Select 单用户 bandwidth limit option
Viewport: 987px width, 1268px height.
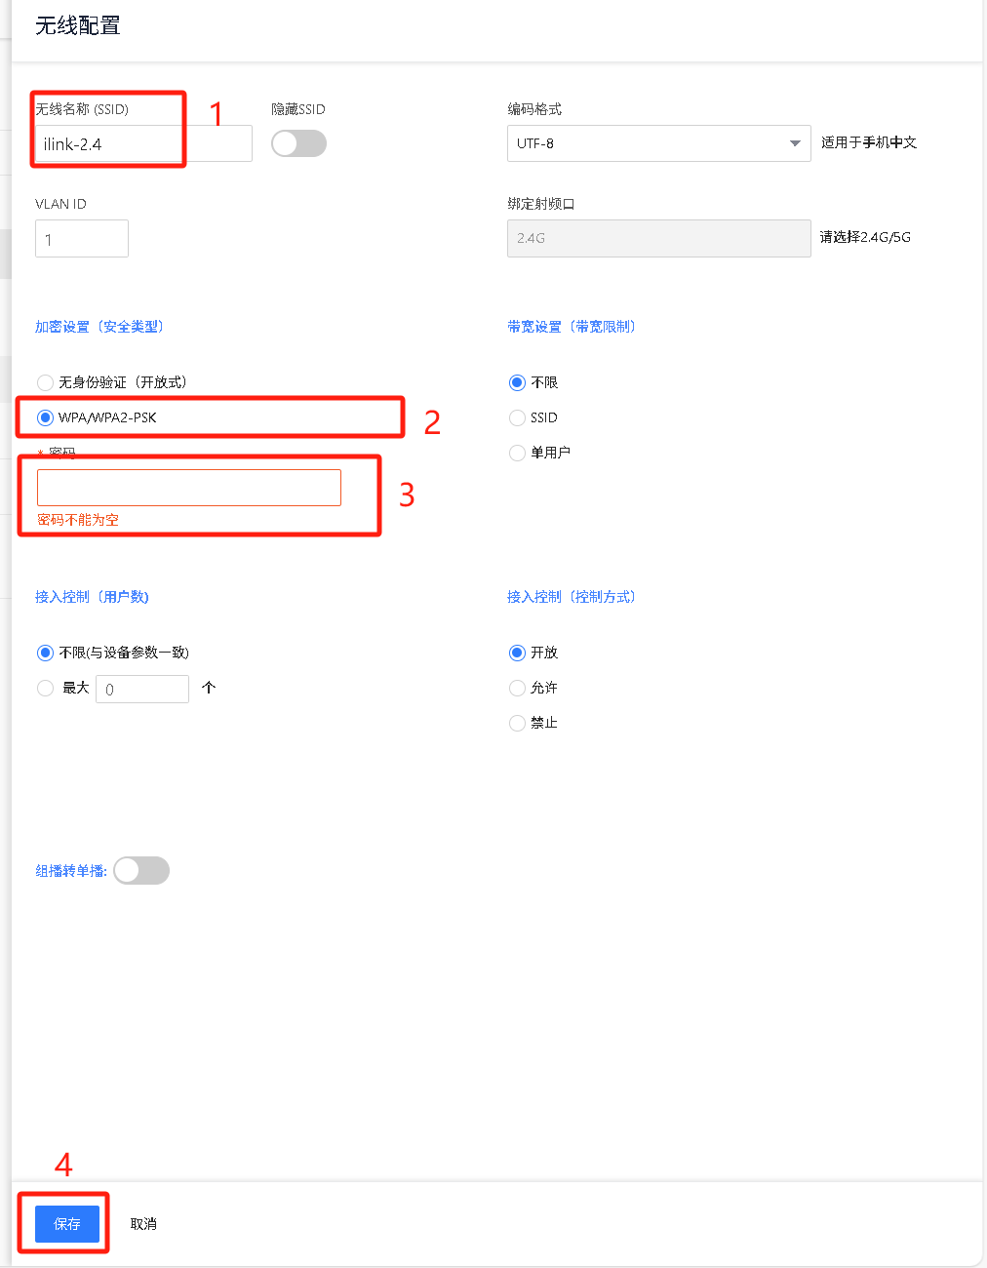click(518, 453)
